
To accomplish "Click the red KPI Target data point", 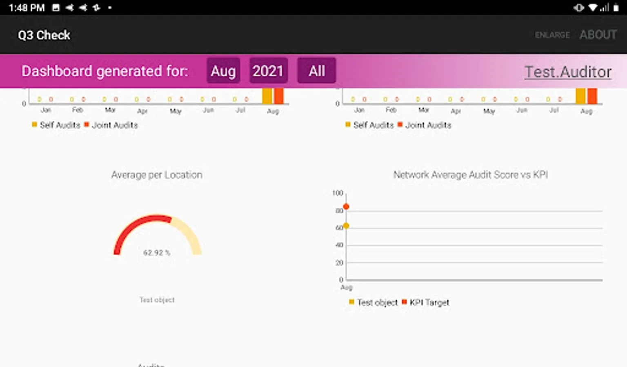I will 346,207.
